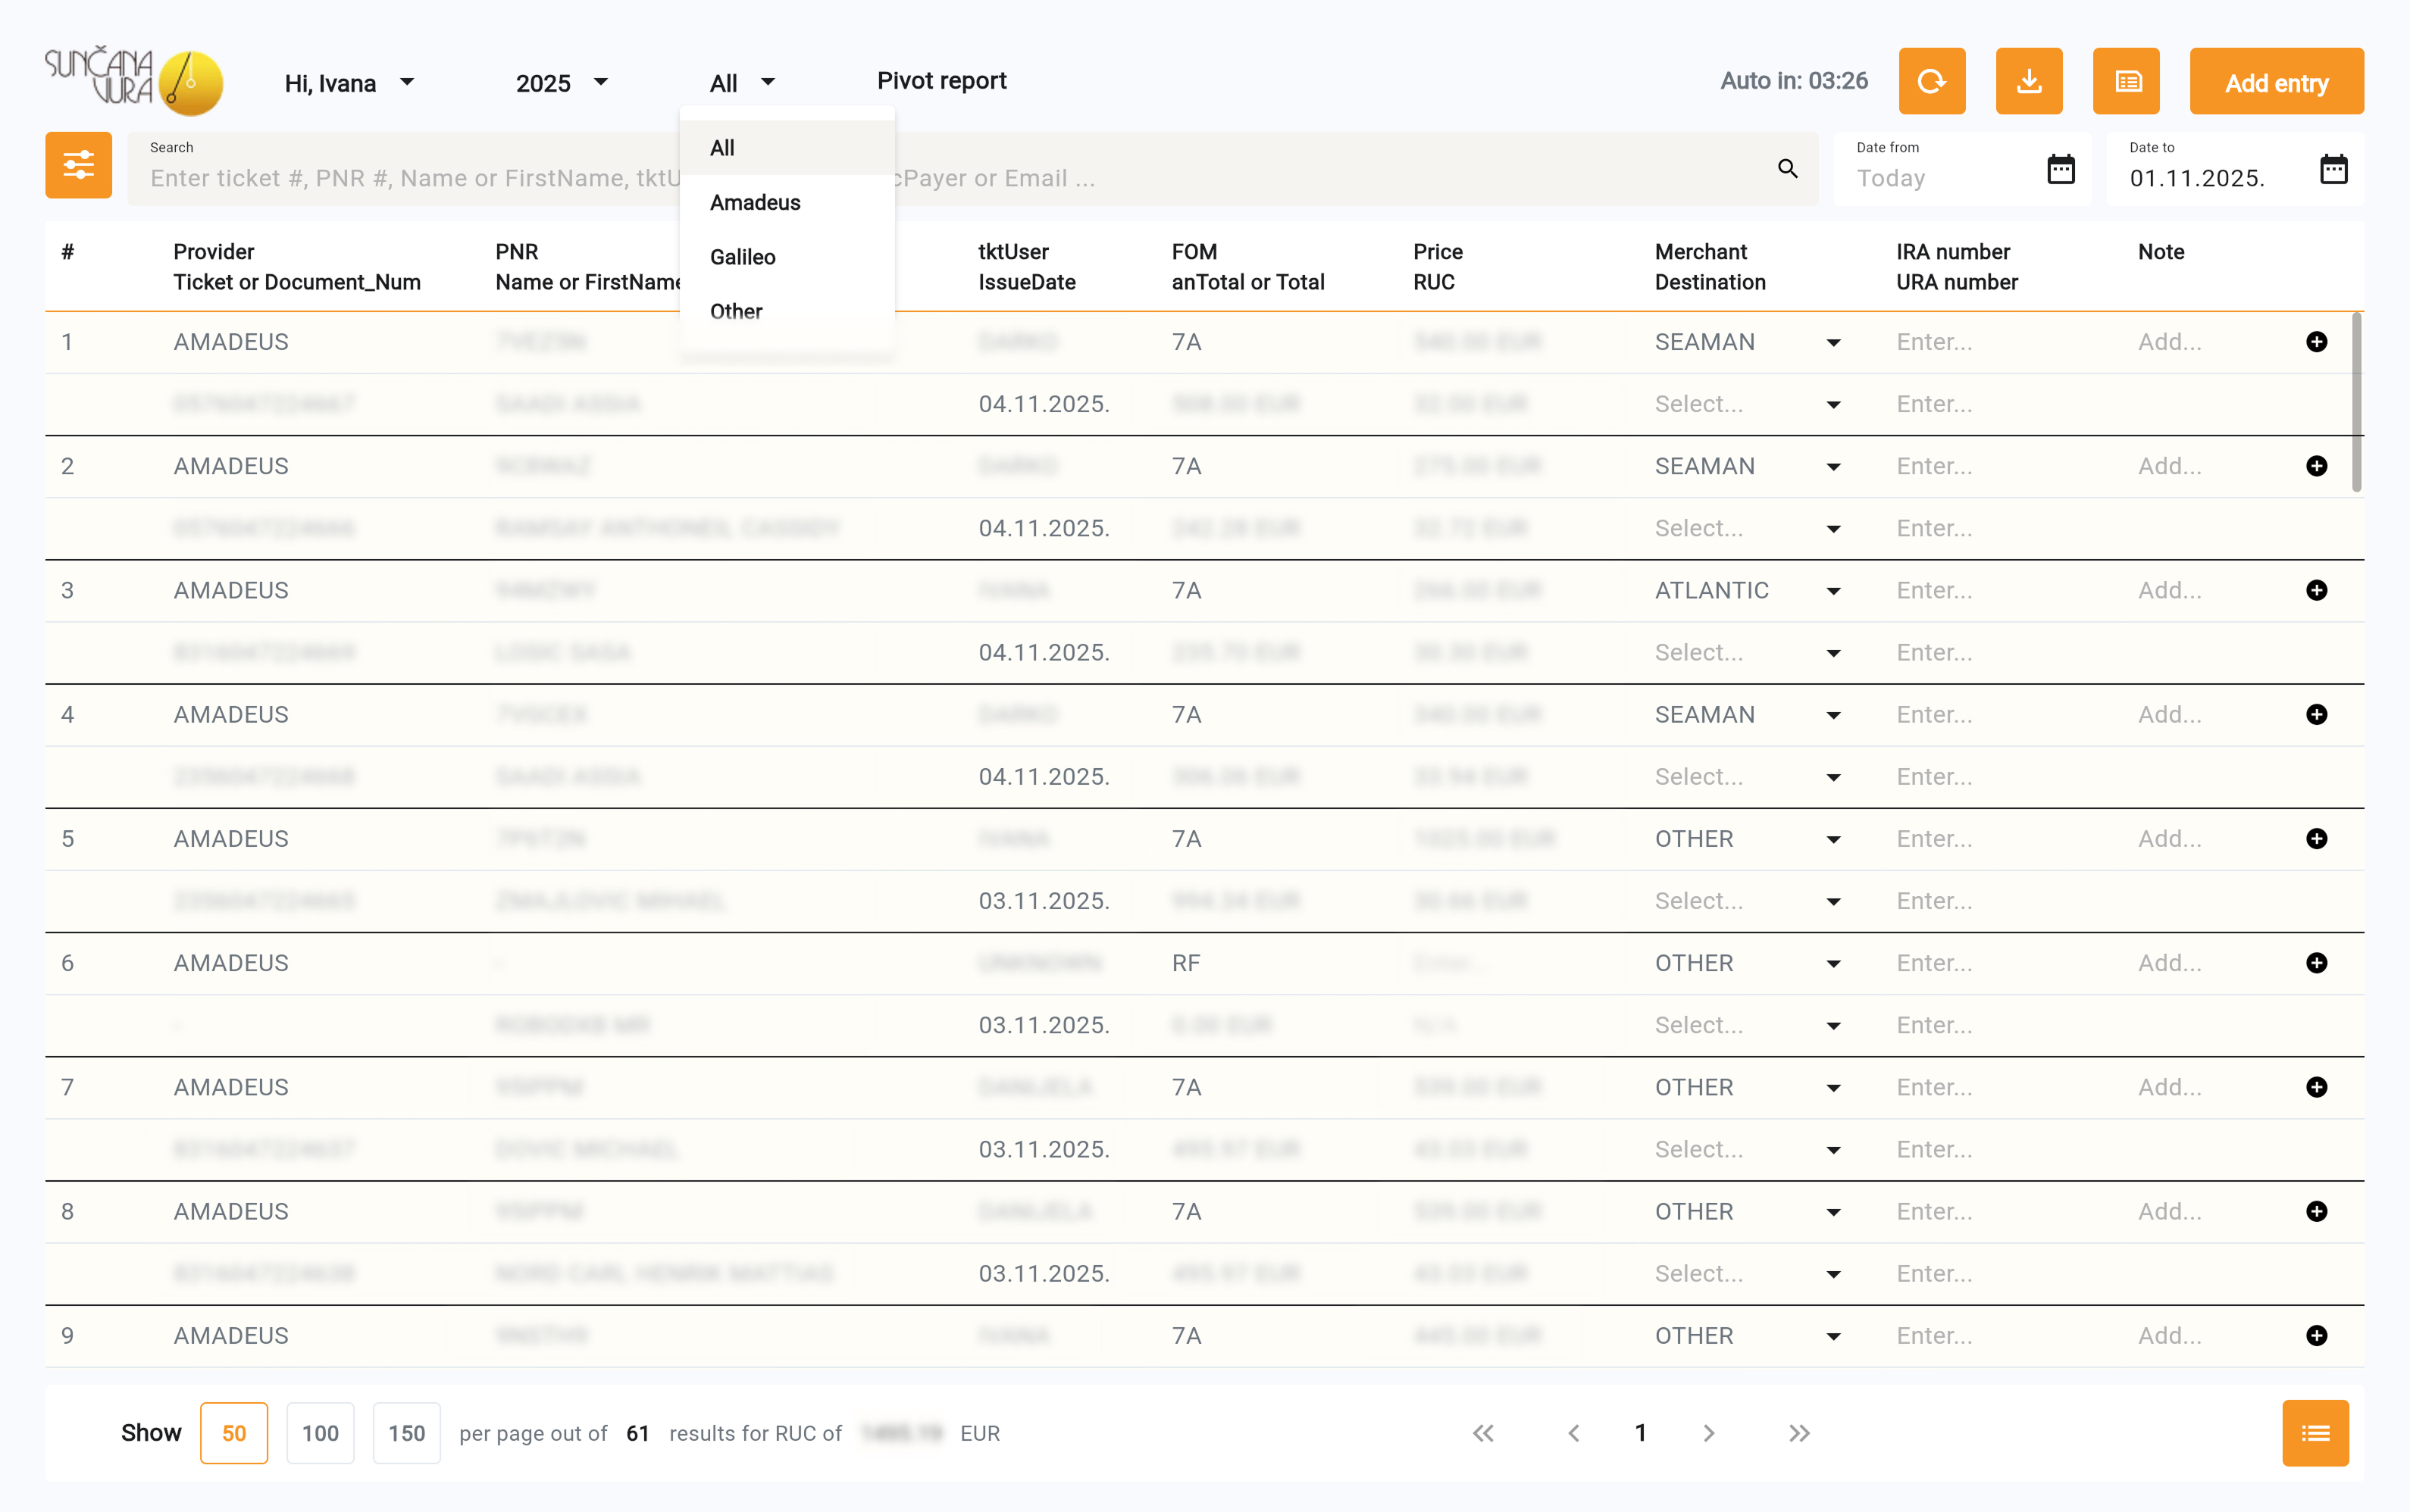Image resolution: width=2410 pixels, height=1512 pixels.
Task: Choose Amadeus from the provider list
Action: 756,202
